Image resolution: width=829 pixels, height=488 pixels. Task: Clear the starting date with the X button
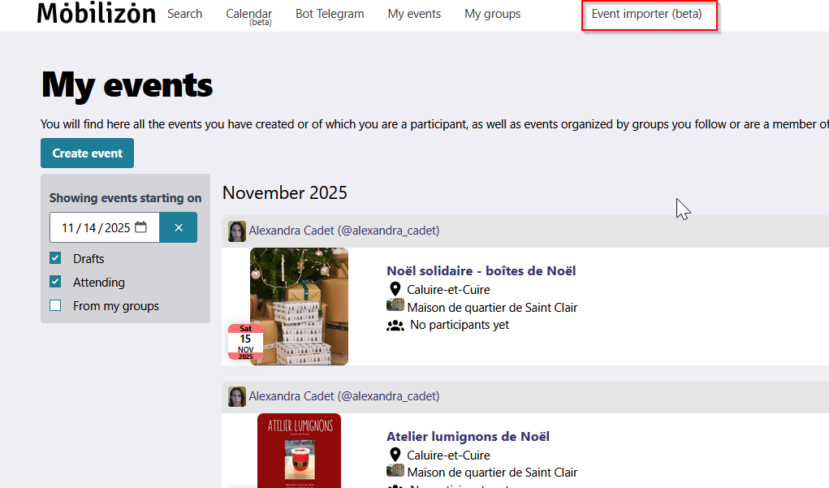(179, 227)
